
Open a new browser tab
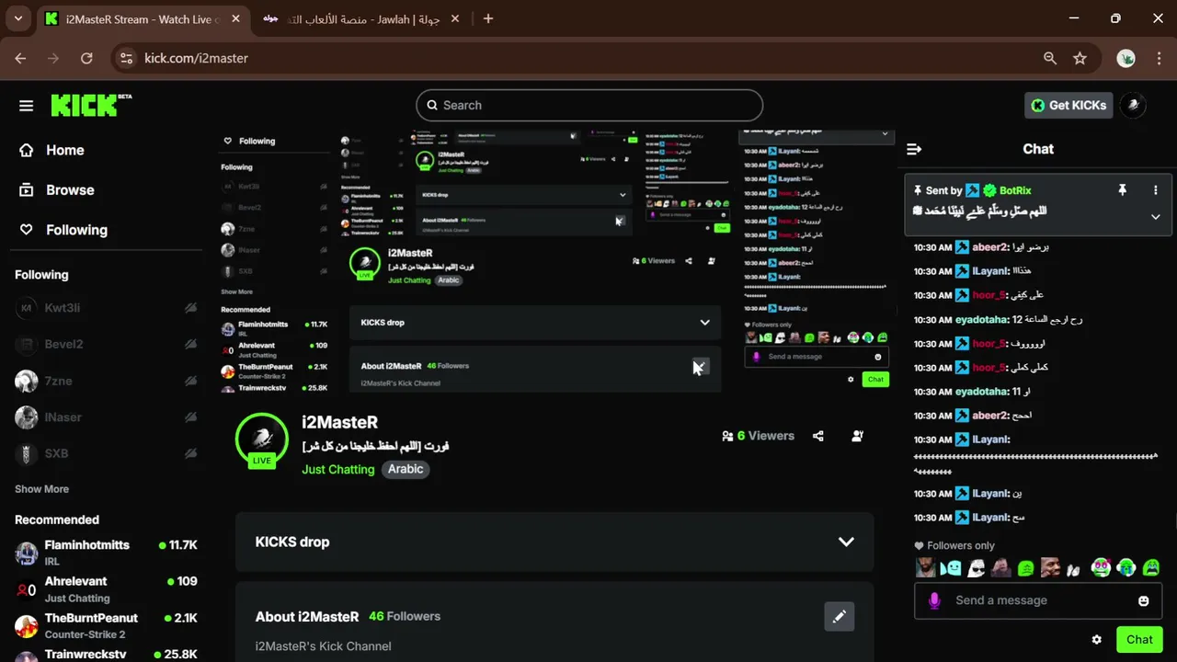(488, 19)
